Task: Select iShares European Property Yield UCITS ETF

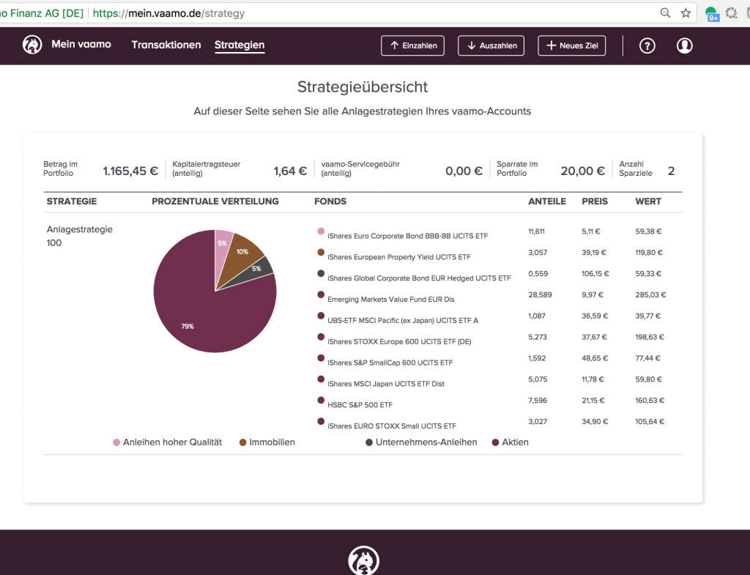Action: click(399, 257)
